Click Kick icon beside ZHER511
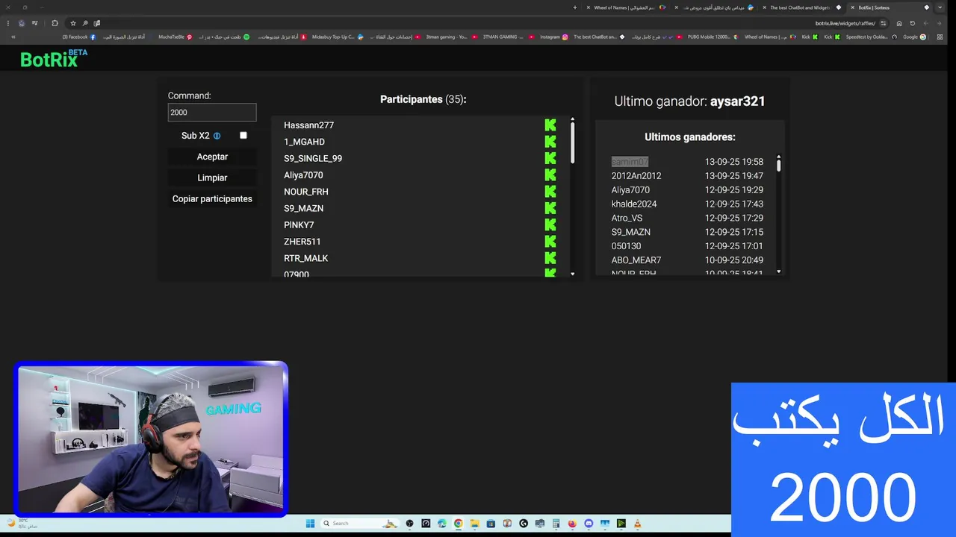The height and width of the screenshot is (537, 956). tap(550, 242)
